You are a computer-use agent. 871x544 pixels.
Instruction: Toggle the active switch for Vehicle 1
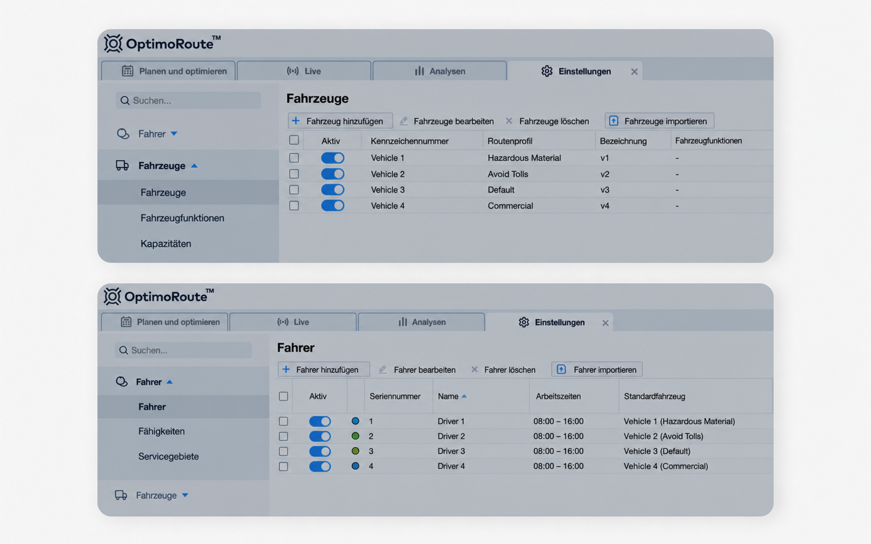pos(333,158)
